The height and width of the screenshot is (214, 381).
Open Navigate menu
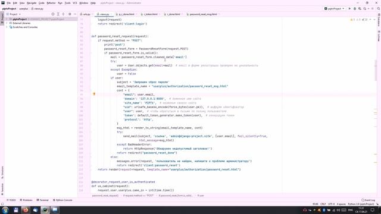coord(32,3)
